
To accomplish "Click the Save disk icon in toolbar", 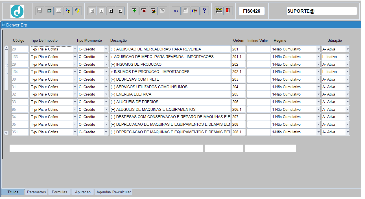I will [40, 11].
